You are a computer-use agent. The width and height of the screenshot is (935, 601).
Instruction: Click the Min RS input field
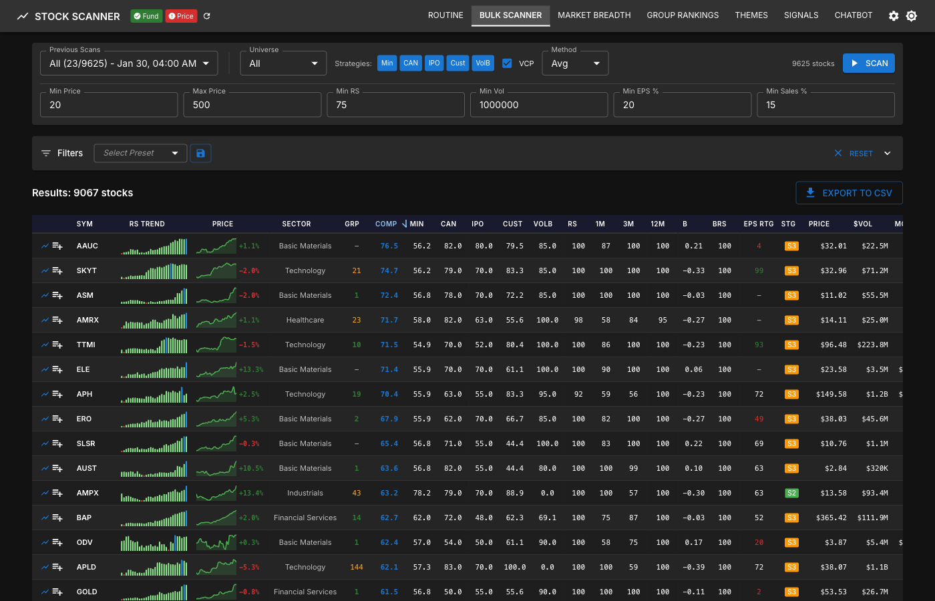click(x=396, y=105)
